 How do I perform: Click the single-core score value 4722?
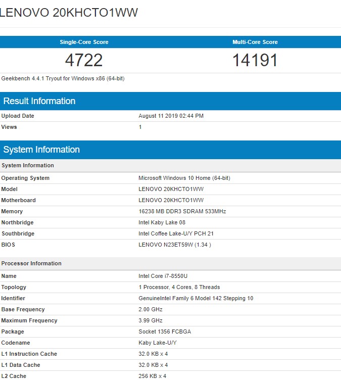[x=84, y=60]
